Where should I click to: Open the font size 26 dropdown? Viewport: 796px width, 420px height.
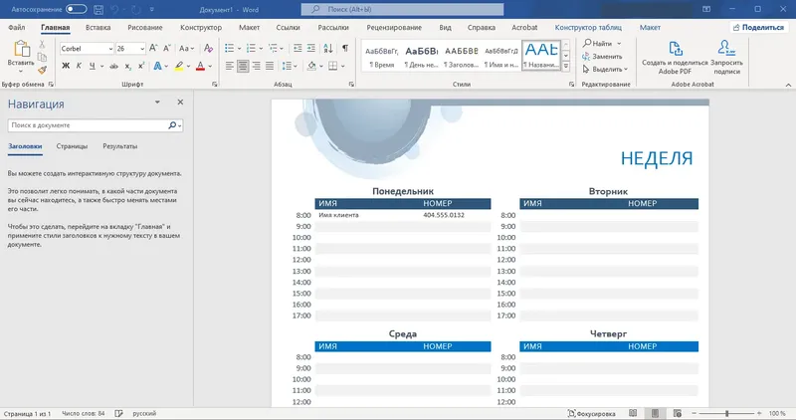click(x=142, y=49)
